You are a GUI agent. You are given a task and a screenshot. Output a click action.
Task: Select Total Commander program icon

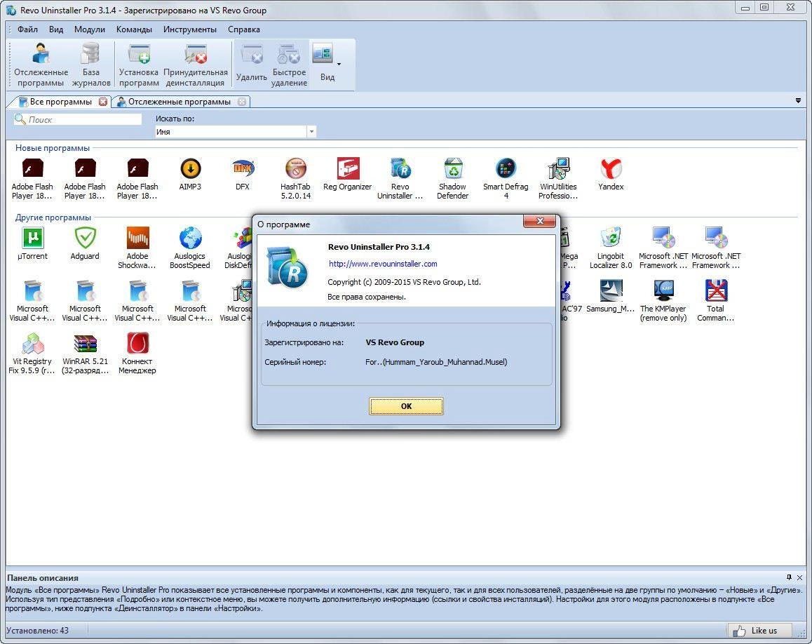click(x=716, y=301)
